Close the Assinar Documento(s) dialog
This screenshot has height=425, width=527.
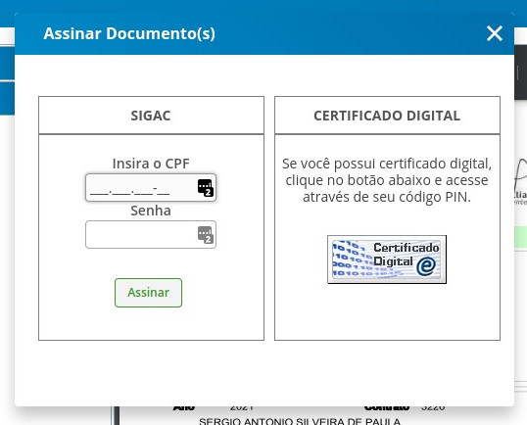[x=495, y=33]
